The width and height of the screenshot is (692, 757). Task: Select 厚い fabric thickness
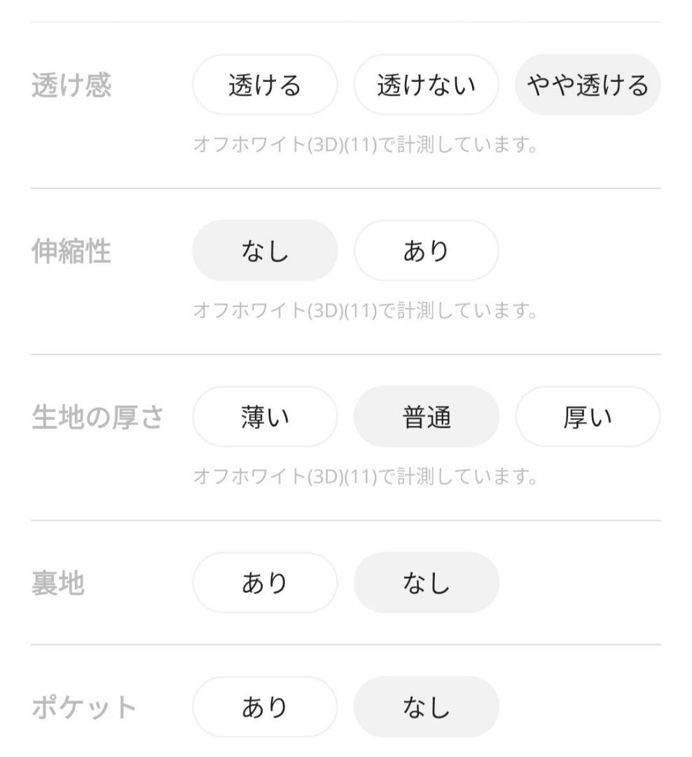[588, 416]
